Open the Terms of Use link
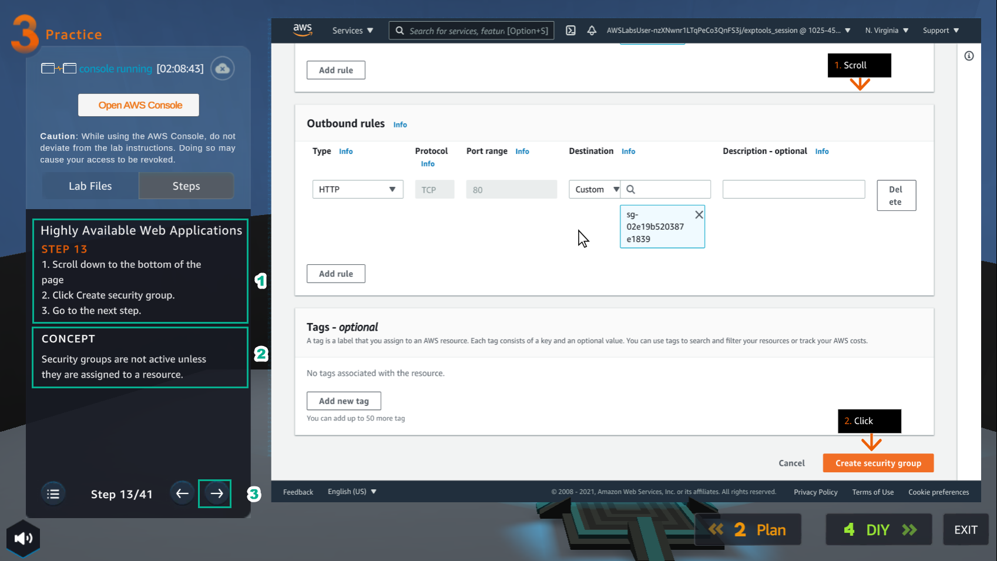The height and width of the screenshot is (561, 997). point(872,492)
